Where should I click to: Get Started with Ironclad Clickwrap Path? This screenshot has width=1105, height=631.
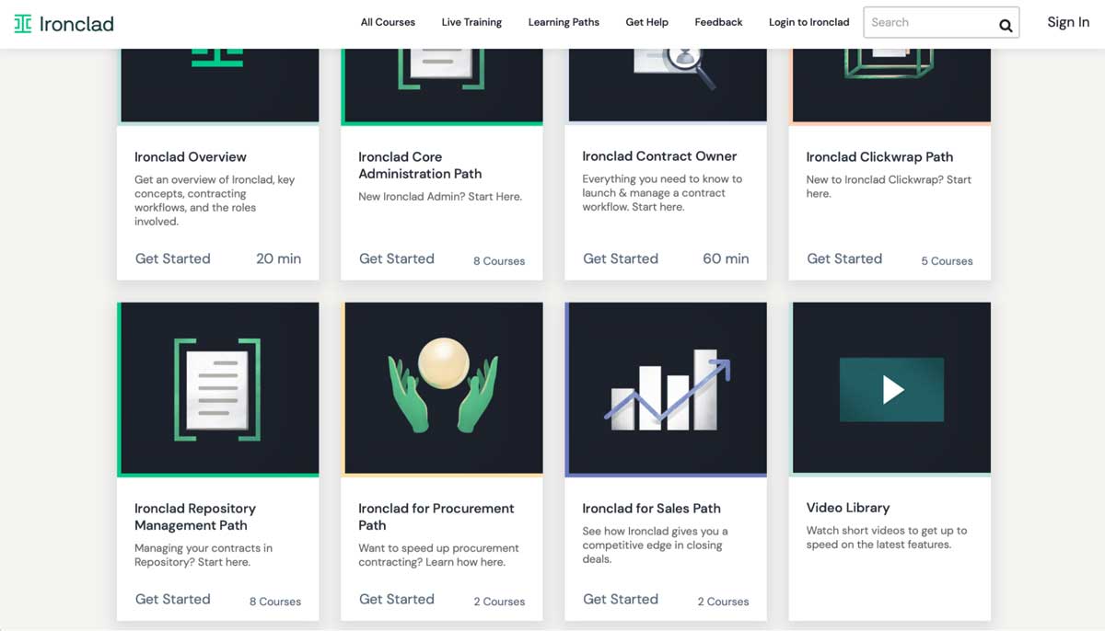pyautogui.click(x=844, y=258)
